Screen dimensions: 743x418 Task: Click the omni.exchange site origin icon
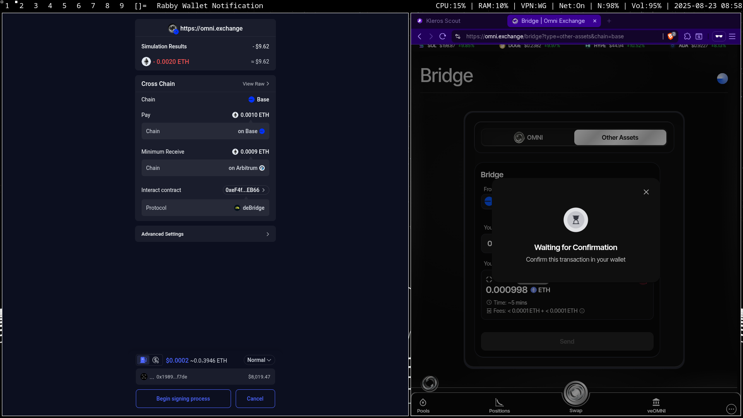[173, 29]
